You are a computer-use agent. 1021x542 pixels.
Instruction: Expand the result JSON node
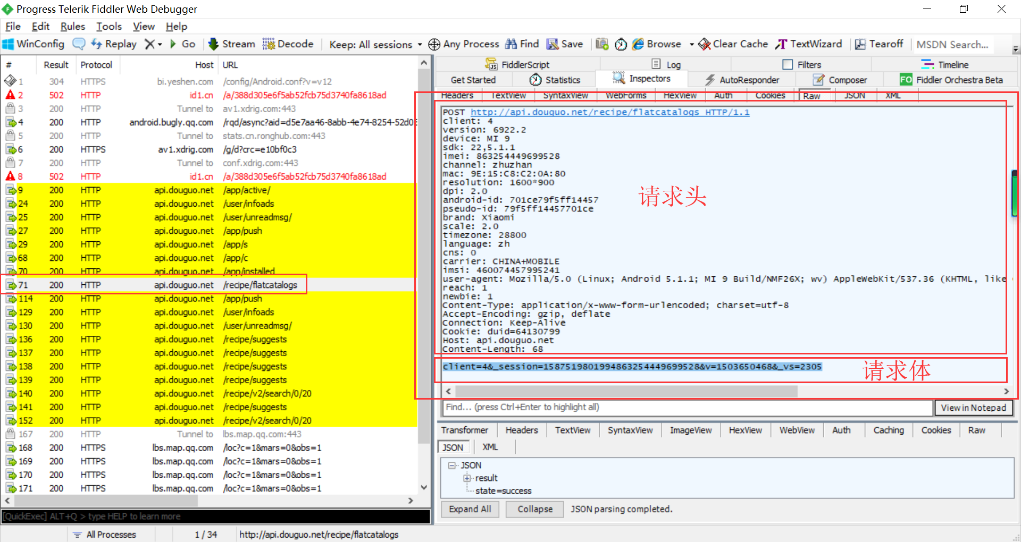(467, 478)
